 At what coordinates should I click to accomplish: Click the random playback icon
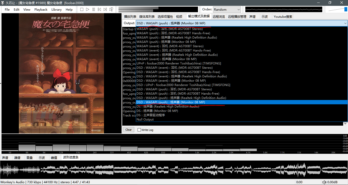point(111,9)
